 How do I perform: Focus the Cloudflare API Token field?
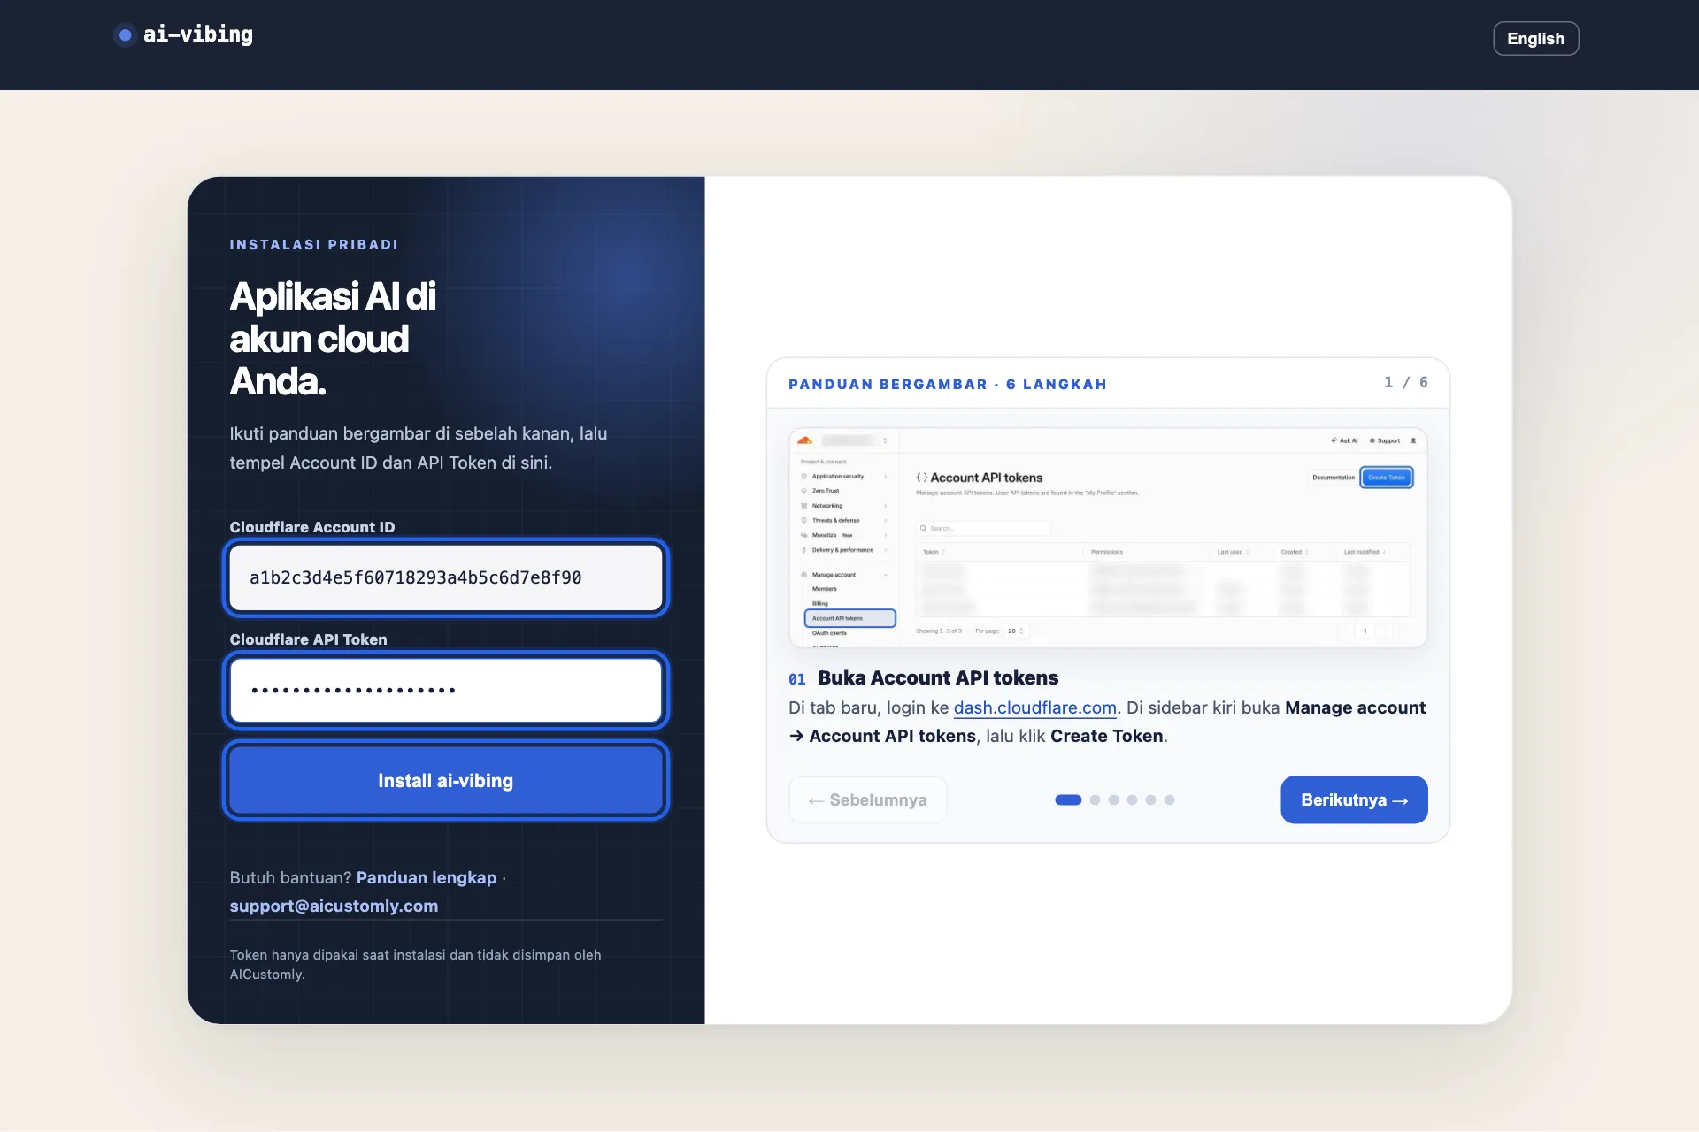pos(446,690)
